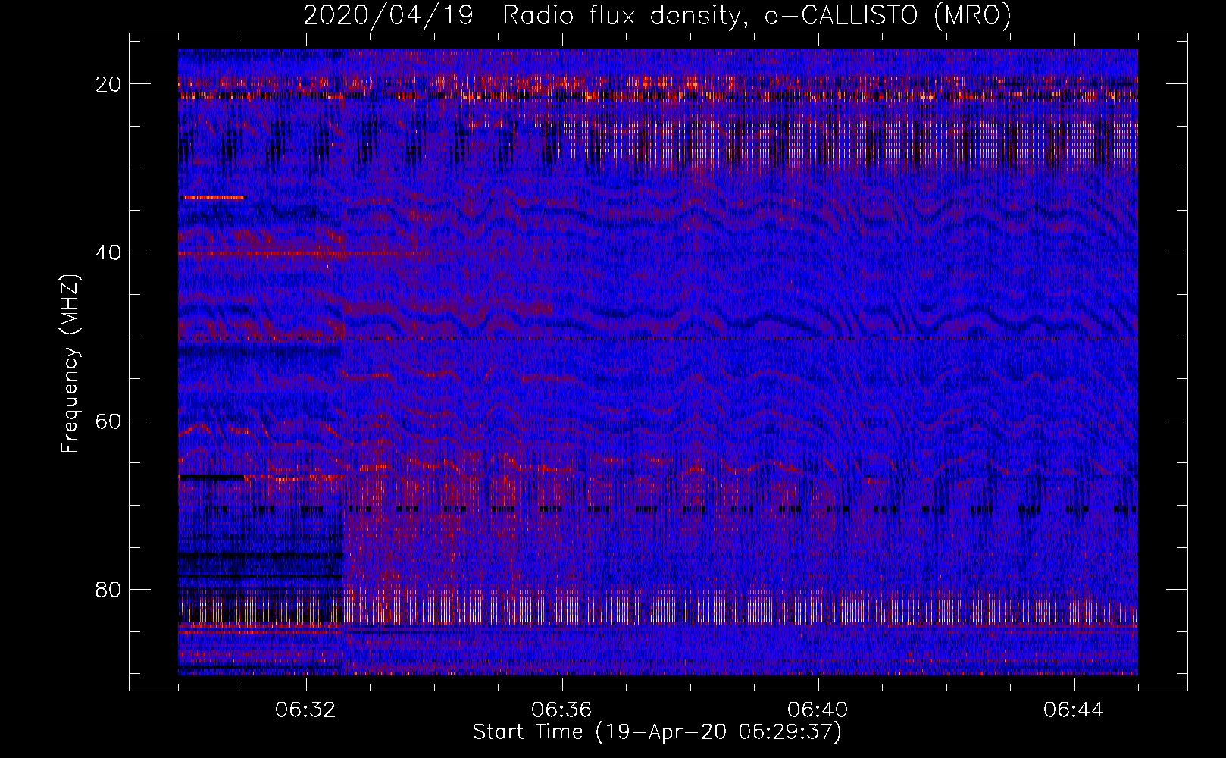The width and height of the screenshot is (1226, 758).
Task: Click the plot title '2020/04/19 Radio flux density'
Action: [x=657, y=15]
